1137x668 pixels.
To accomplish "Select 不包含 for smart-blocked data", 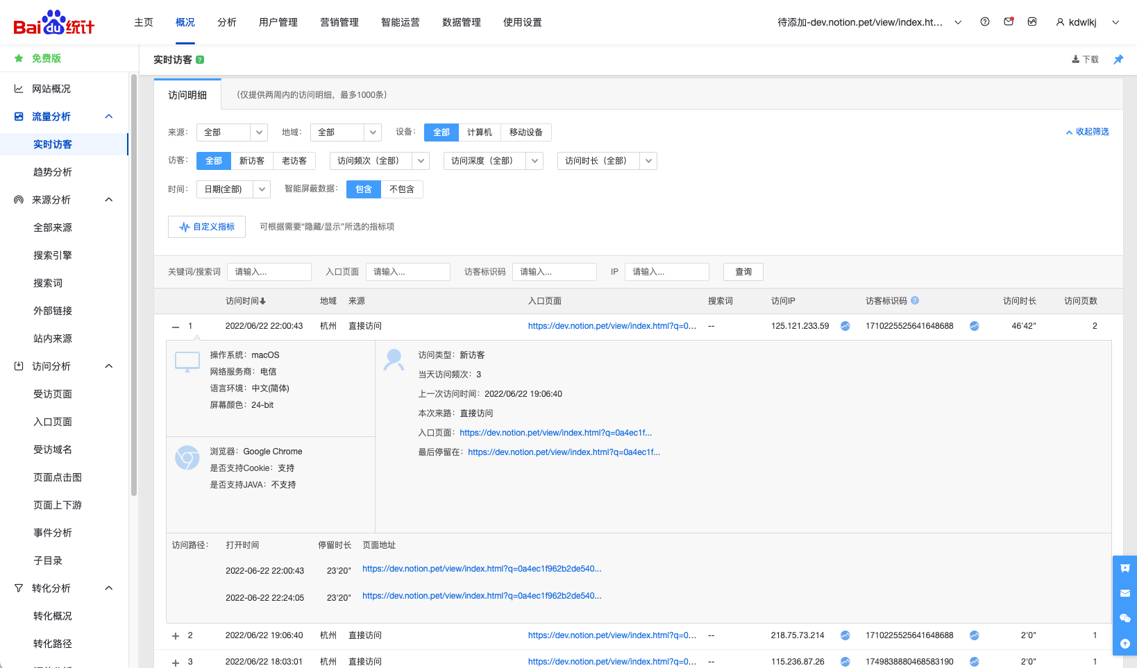I will pyautogui.click(x=402, y=189).
